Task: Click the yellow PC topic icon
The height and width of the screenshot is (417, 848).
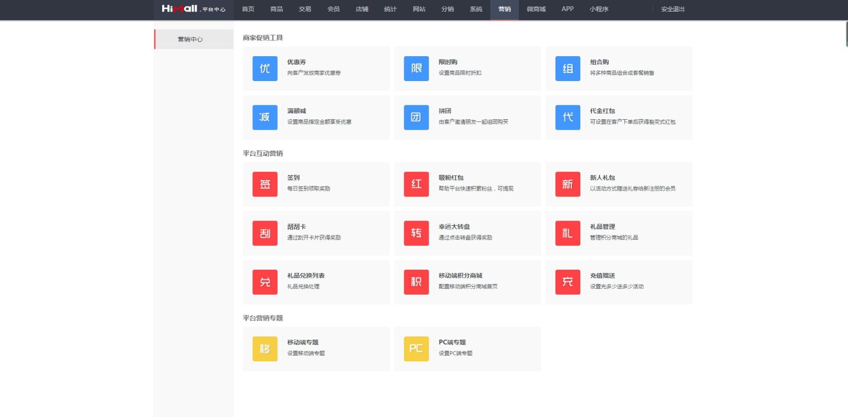Action: pyautogui.click(x=416, y=349)
